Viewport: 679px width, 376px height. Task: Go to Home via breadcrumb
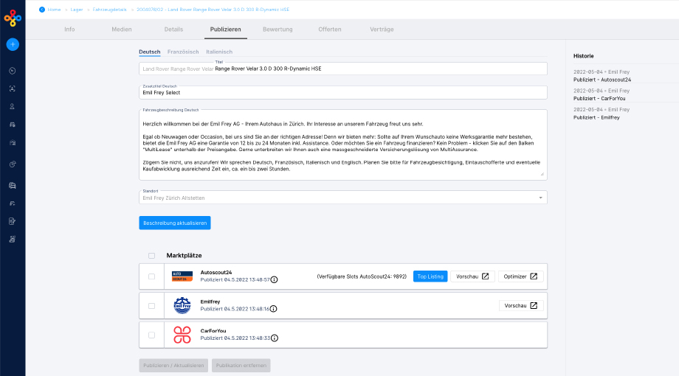(54, 10)
